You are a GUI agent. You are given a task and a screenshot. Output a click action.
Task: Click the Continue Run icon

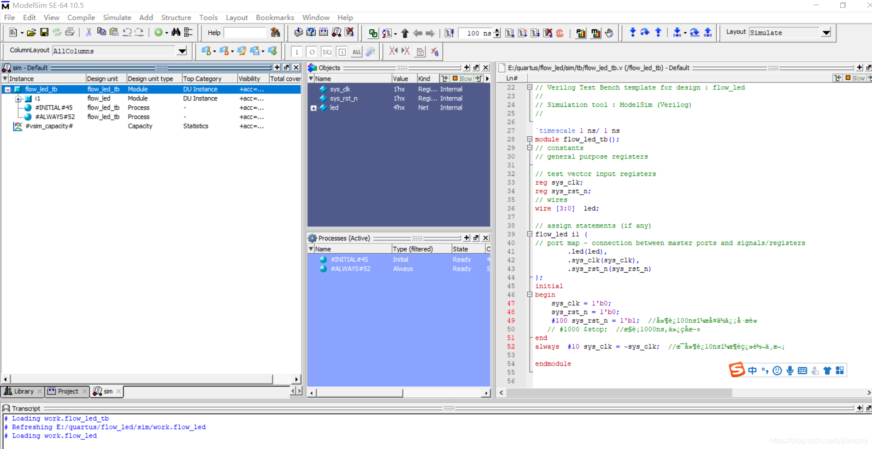point(522,33)
